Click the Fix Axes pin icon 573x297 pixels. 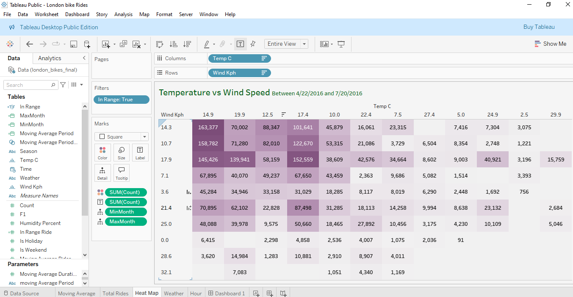click(253, 44)
